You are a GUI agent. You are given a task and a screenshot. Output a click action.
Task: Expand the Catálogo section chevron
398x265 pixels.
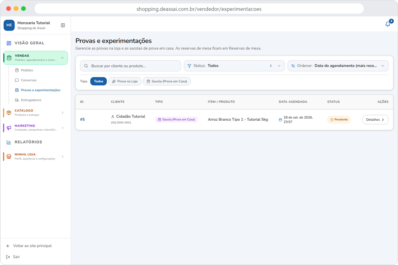62,113
